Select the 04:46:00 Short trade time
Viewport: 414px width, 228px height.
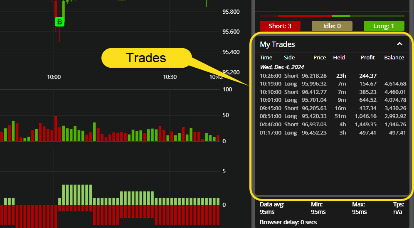(270, 124)
